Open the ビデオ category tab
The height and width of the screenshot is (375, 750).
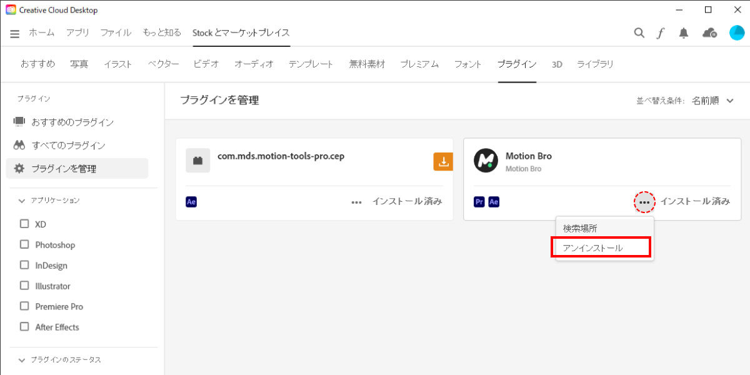click(x=206, y=64)
